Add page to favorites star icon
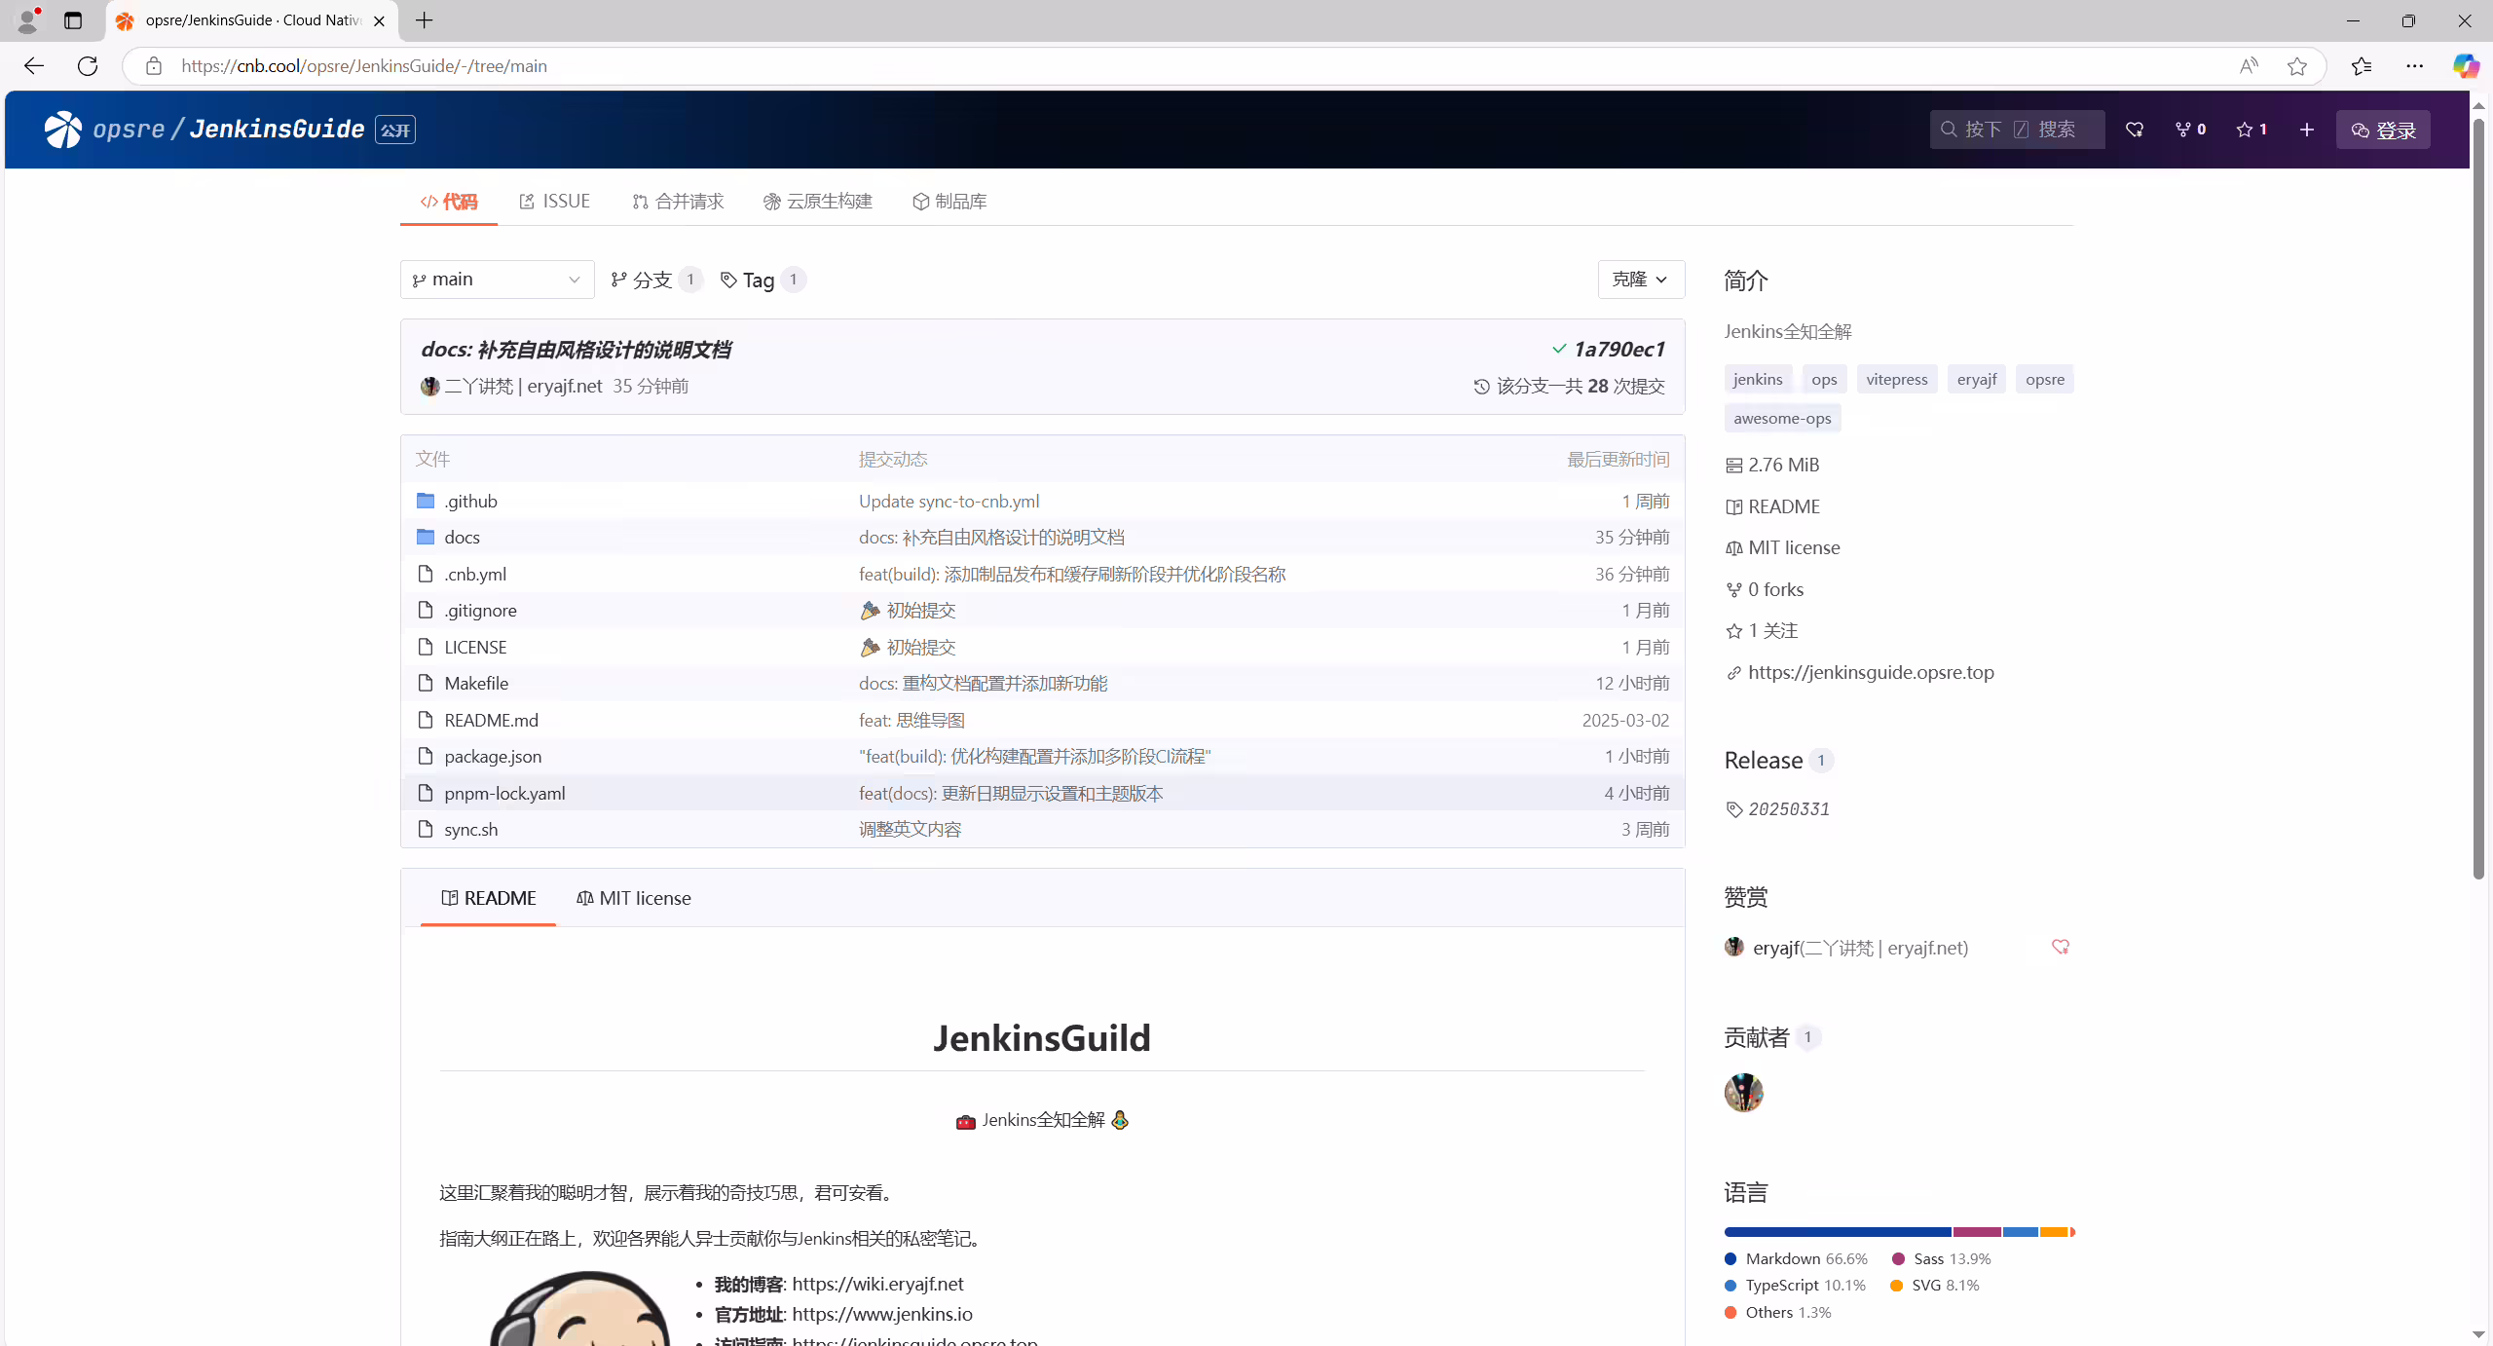Image resolution: width=2493 pixels, height=1346 pixels. click(x=2297, y=66)
